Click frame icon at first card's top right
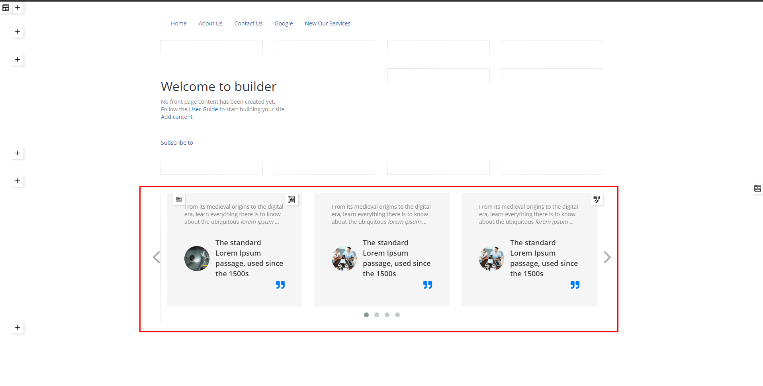Image resolution: width=763 pixels, height=386 pixels. pyautogui.click(x=292, y=200)
